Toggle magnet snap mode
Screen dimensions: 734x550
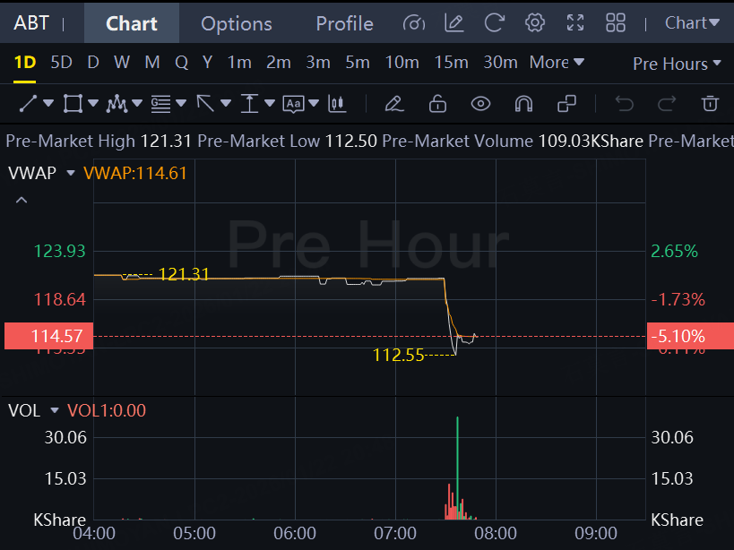(x=523, y=103)
